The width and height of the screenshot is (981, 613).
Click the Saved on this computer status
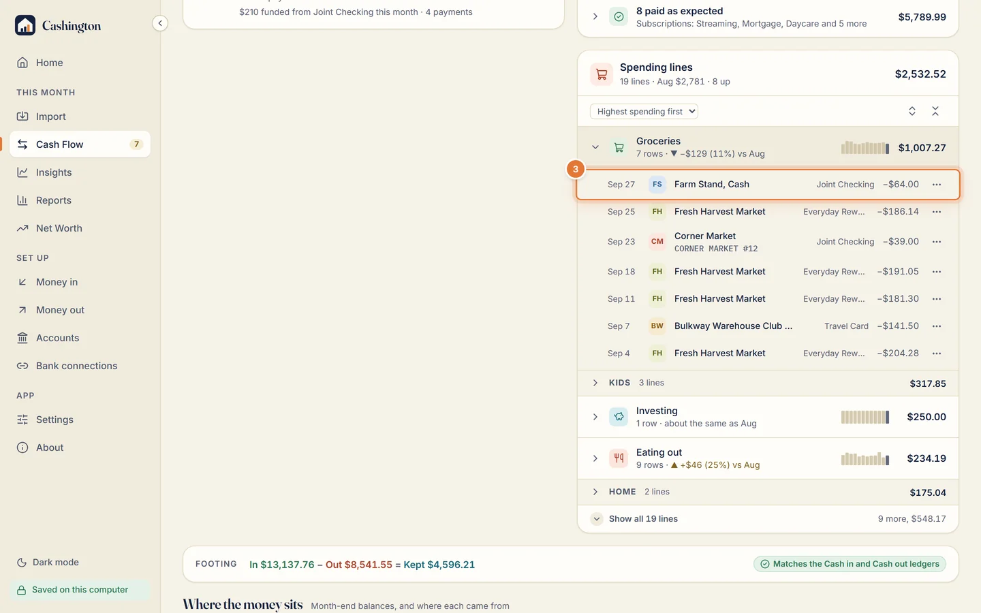click(x=80, y=590)
